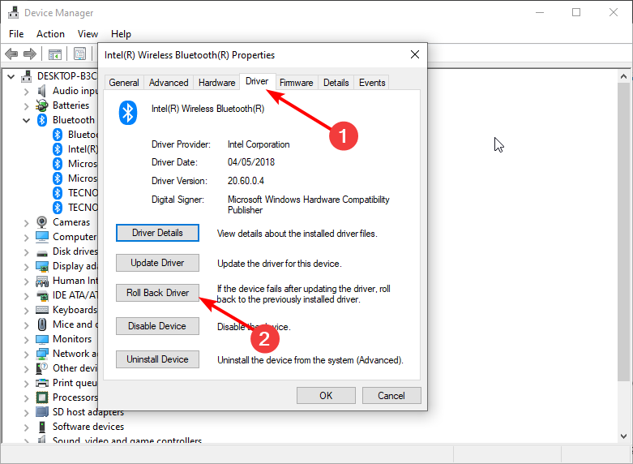Screen dimensions: 633x464
Task: Expand the Monitors category
Action: [26, 340]
